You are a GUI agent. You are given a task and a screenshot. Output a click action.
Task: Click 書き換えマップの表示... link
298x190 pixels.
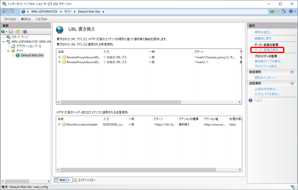[268, 61]
